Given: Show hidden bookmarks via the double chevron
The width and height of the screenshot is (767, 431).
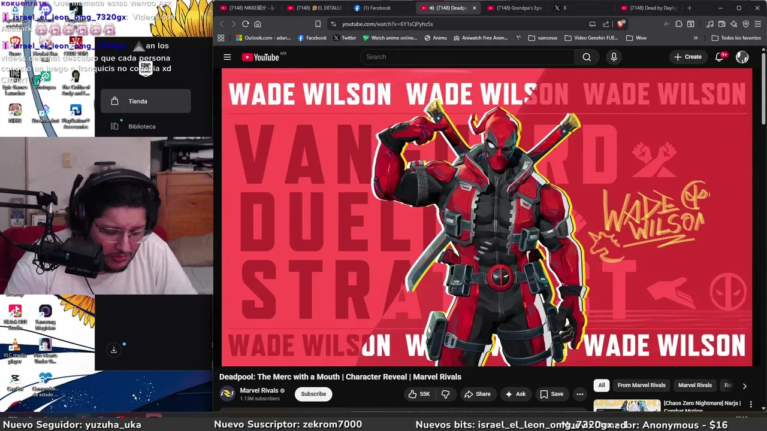Looking at the screenshot, I should (696, 38).
